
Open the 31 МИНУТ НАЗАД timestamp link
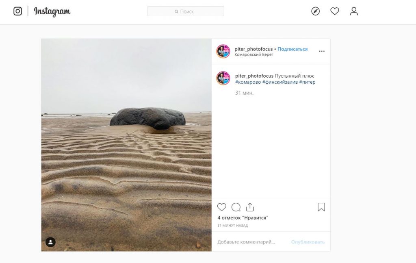(x=233, y=226)
